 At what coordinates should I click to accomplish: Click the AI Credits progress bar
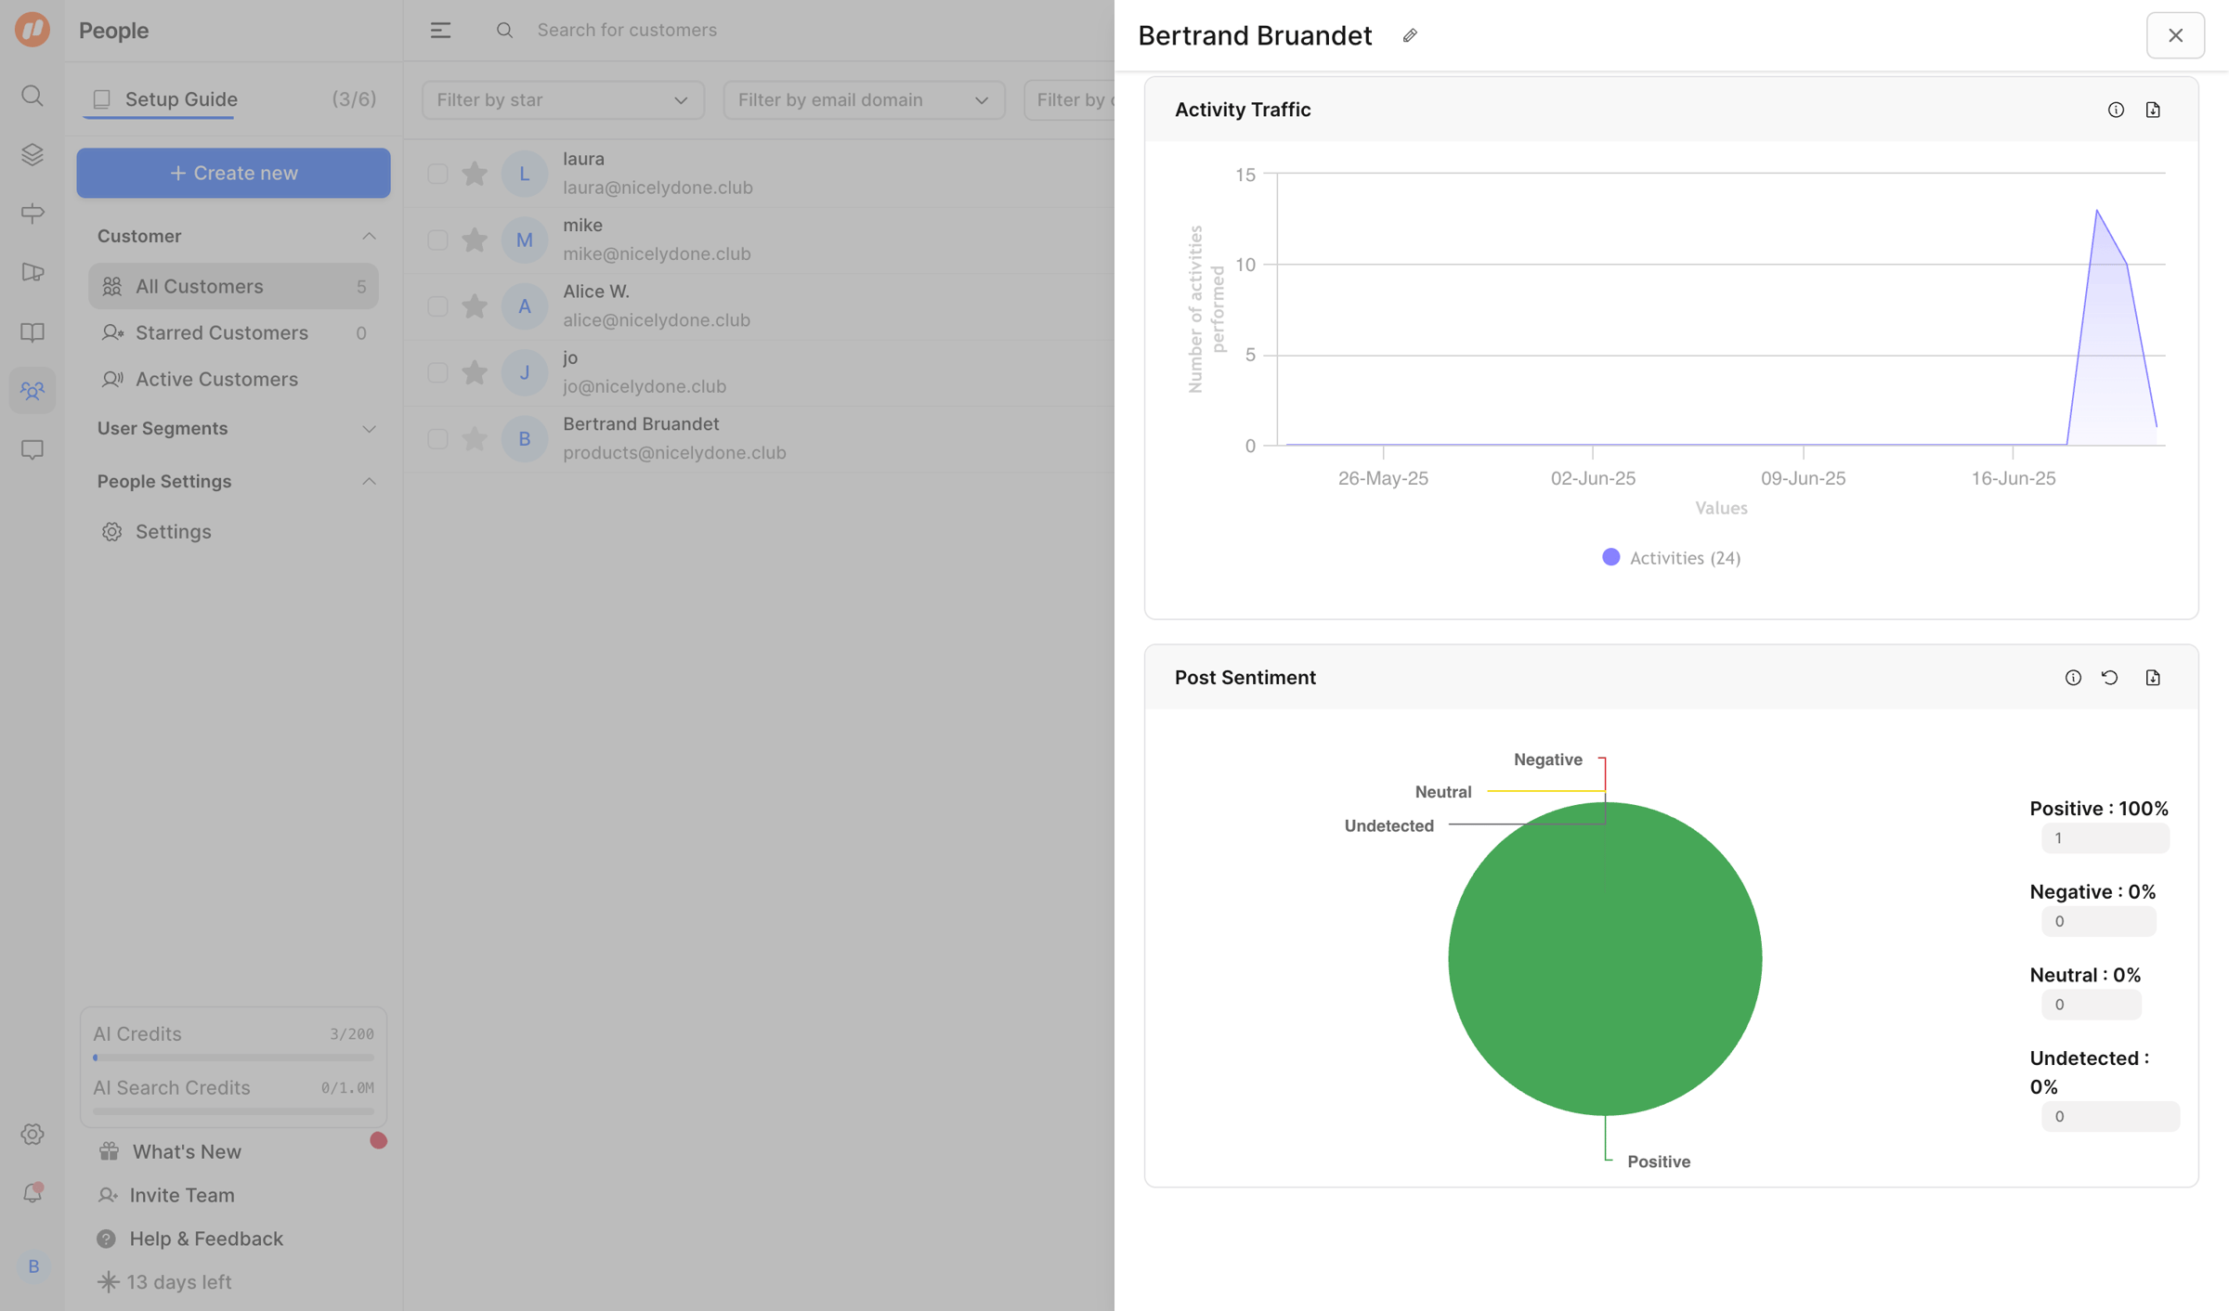pyautogui.click(x=233, y=1058)
